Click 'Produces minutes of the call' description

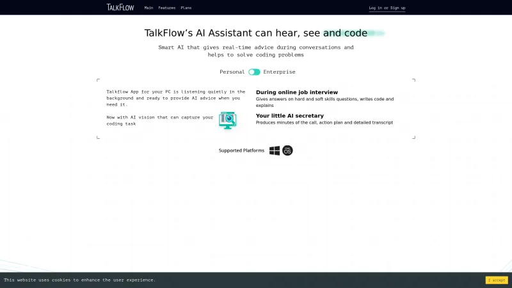[324, 123]
